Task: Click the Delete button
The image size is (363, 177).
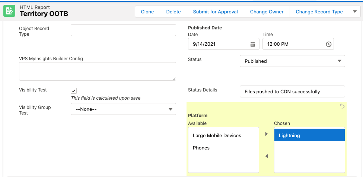Action: pos(173,12)
